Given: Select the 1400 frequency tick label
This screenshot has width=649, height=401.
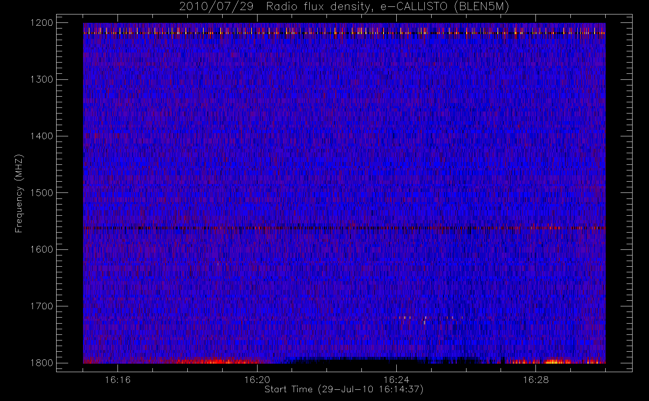Looking at the screenshot, I should (42, 136).
